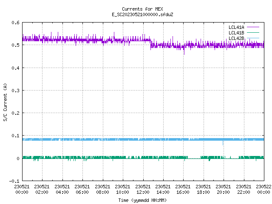Image resolution: width=272 pixels, height=204 pixels.
Task: Click the "14:00" x-axis time label
Action: point(163,192)
